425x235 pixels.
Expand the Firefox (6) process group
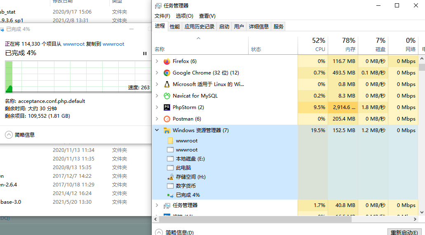pyautogui.click(x=157, y=61)
